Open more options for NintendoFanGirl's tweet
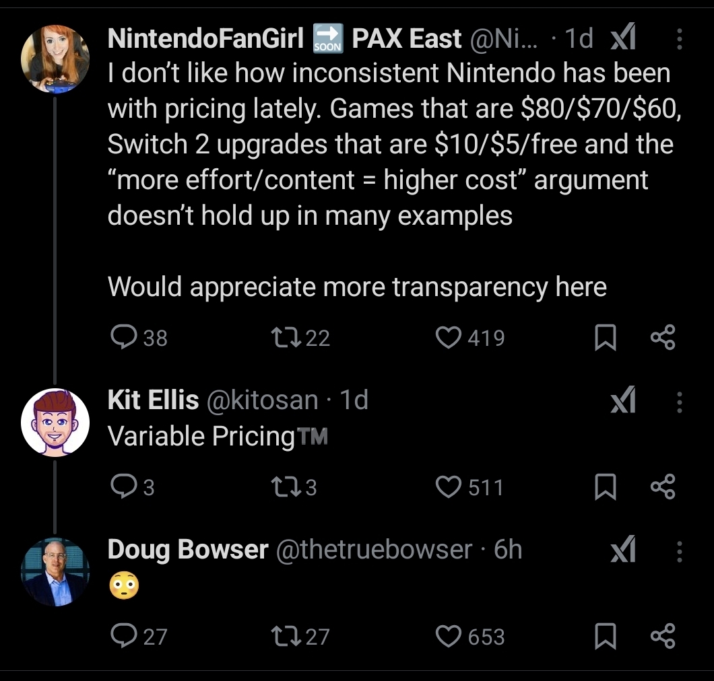Image resolution: width=714 pixels, height=681 pixels. pyautogui.click(x=679, y=42)
